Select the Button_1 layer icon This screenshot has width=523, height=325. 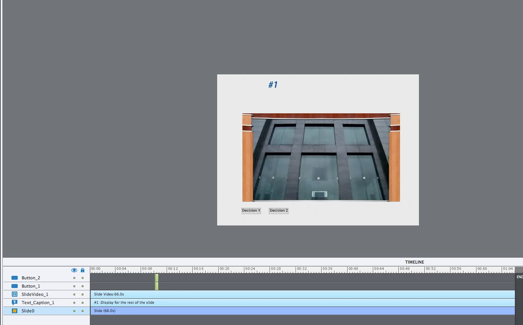15,286
